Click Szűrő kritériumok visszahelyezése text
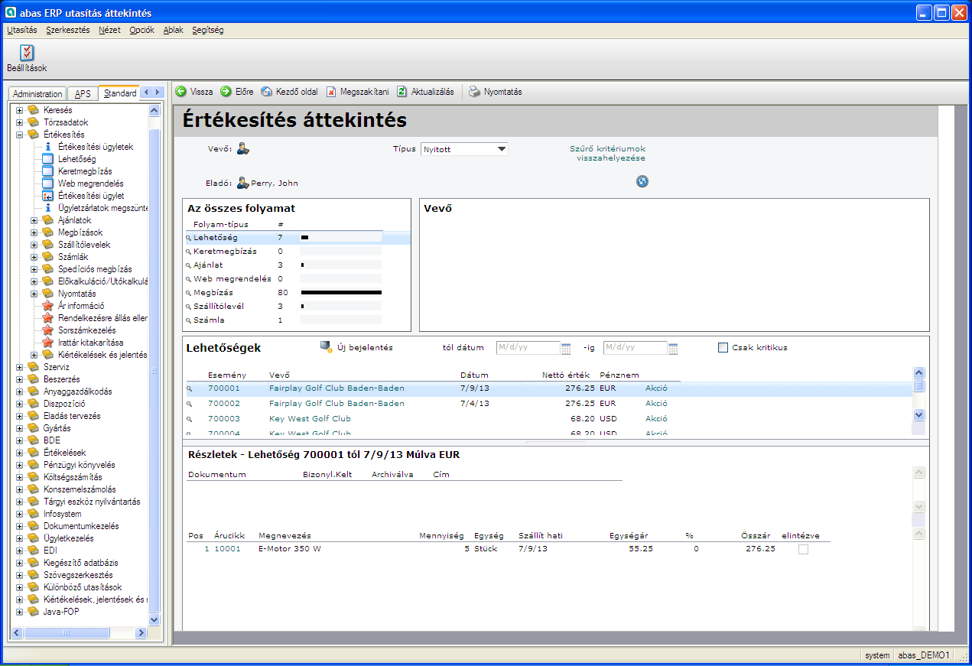Image resolution: width=972 pixels, height=666 pixels. coord(608,153)
